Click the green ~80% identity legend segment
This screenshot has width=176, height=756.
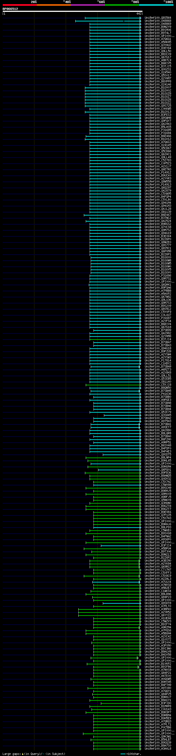coord(122,5)
